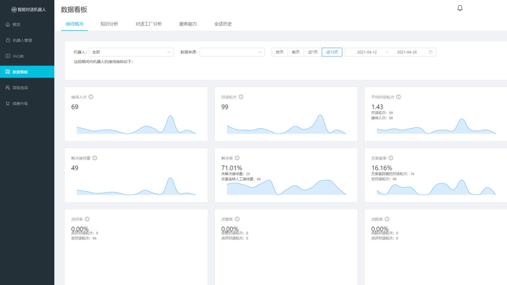
Task: Switch to the 对话工厂分析 tab
Action: pos(148,24)
